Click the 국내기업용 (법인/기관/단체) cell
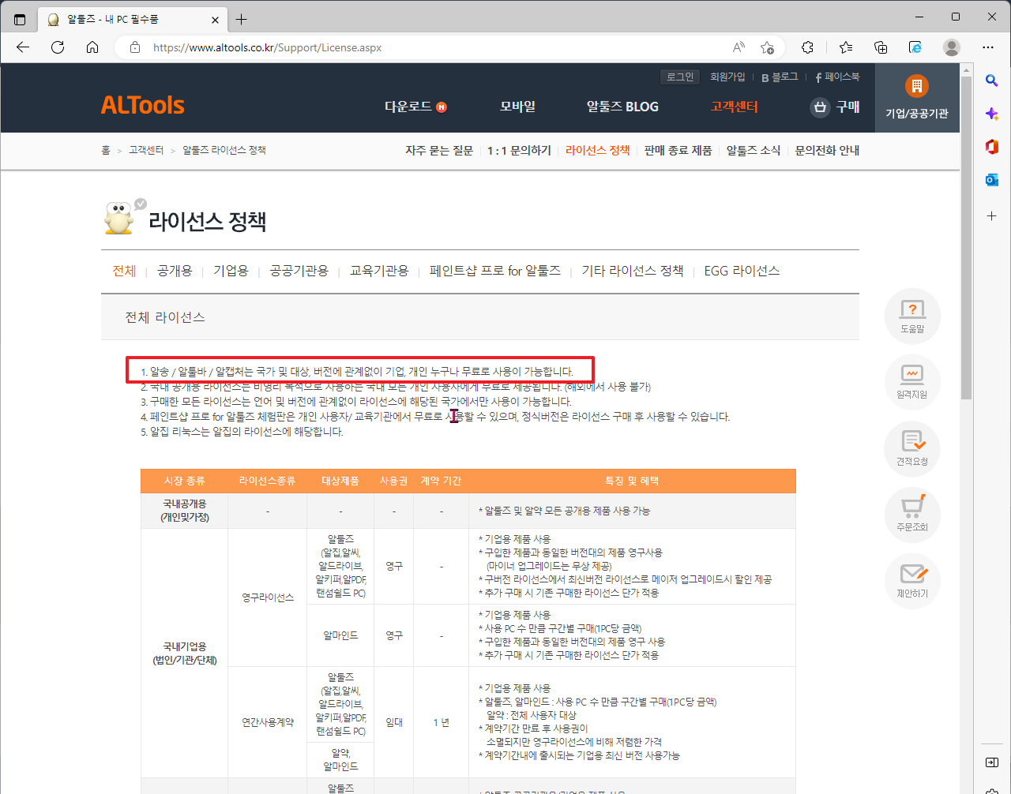The height and width of the screenshot is (794, 1011). point(184,653)
